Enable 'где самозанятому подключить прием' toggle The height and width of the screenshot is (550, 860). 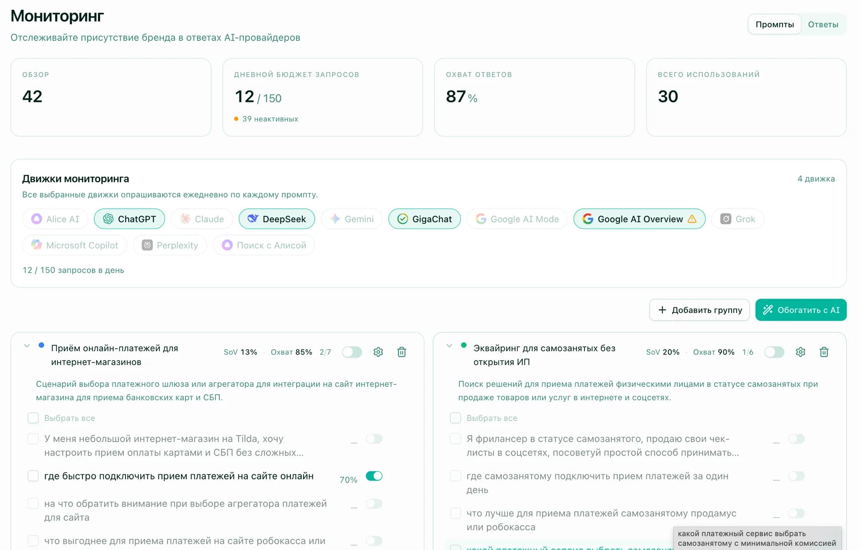(x=796, y=476)
